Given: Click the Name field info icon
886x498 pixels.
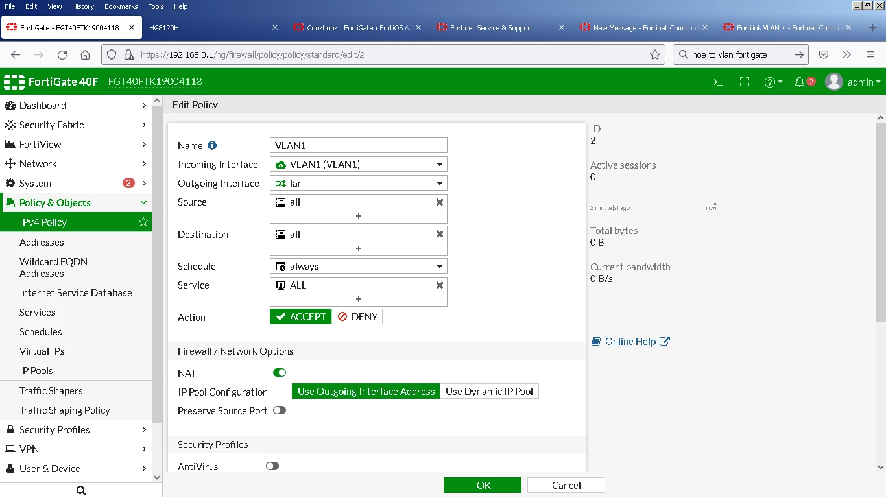Looking at the screenshot, I should 212,145.
